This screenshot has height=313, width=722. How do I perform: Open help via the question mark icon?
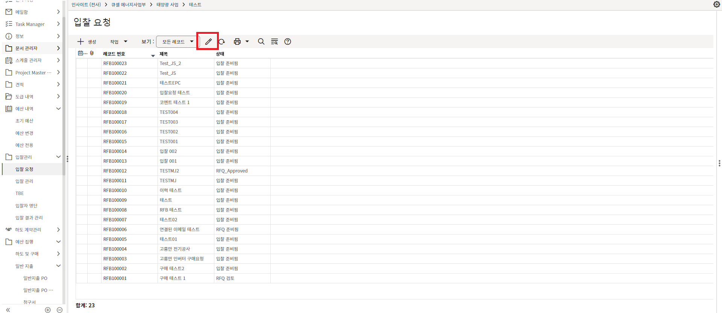(x=288, y=42)
